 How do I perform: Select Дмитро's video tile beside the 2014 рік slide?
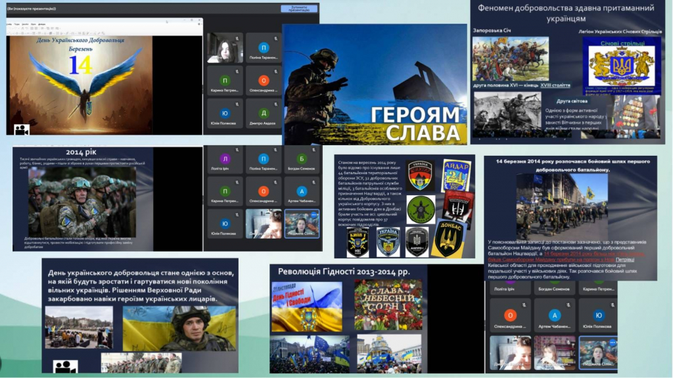[264, 224]
